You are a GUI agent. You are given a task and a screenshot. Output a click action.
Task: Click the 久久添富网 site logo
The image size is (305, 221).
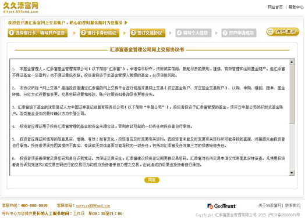[20, 8]
